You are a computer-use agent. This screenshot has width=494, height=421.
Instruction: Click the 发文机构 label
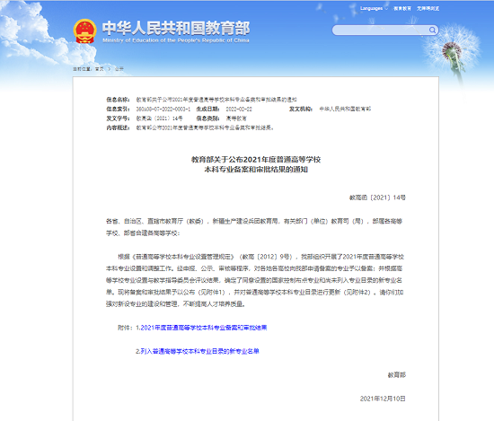pos(301,109)
